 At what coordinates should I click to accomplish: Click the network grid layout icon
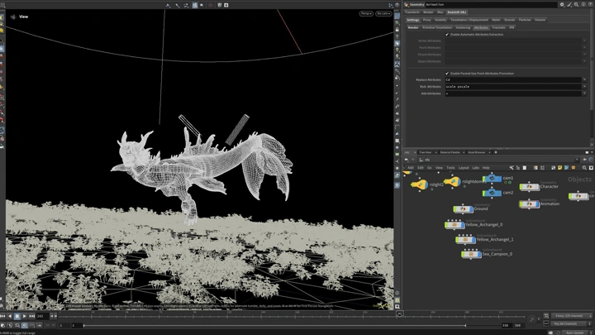tap(542, 167)
